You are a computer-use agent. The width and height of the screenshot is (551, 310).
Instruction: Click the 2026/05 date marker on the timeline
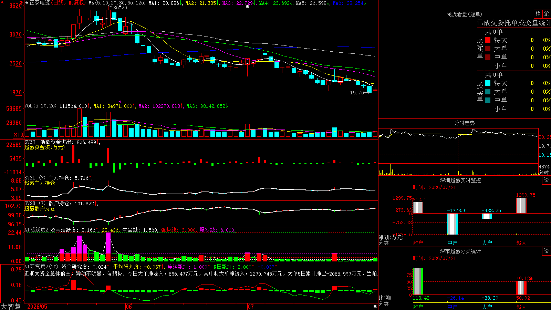(x=37, y=307)
